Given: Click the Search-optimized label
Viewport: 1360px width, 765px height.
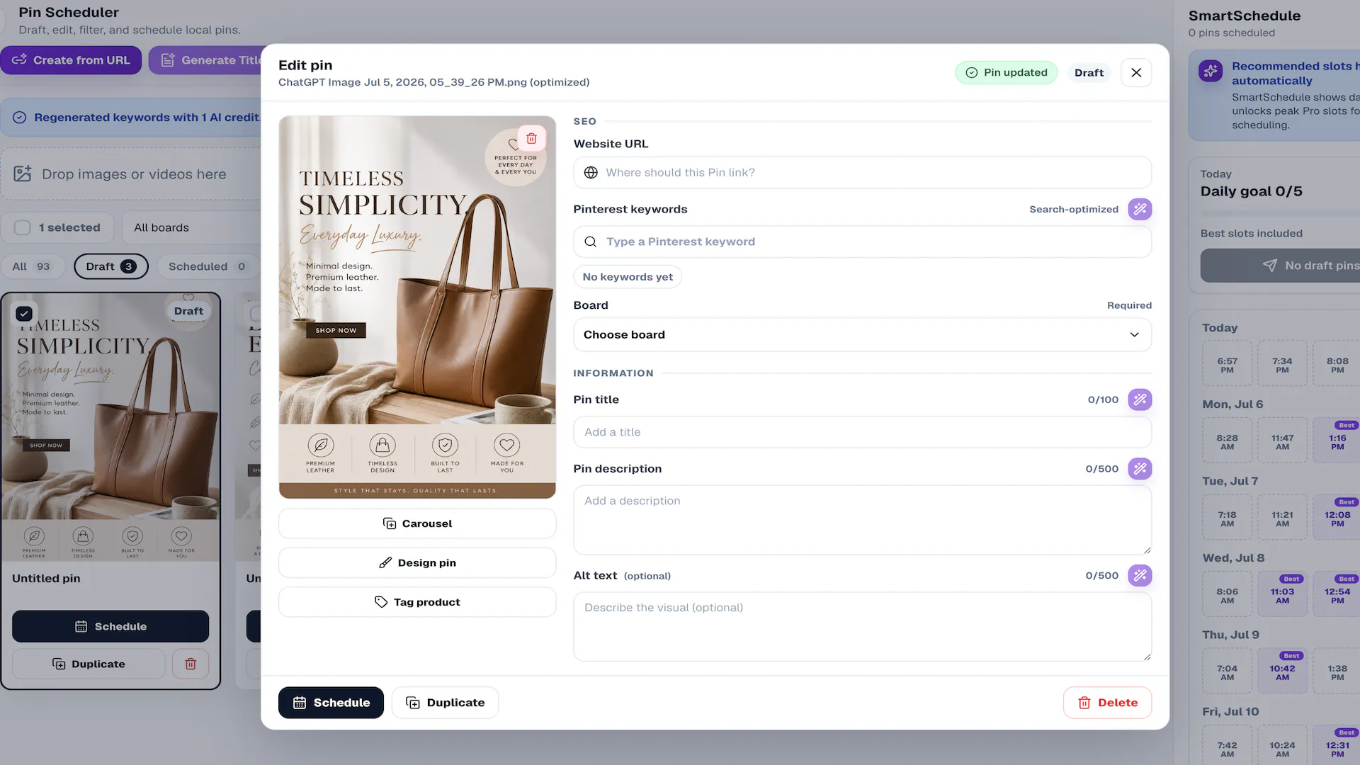Looking at the screenshot, I should pyautogui.click(x=1074, y=210).
